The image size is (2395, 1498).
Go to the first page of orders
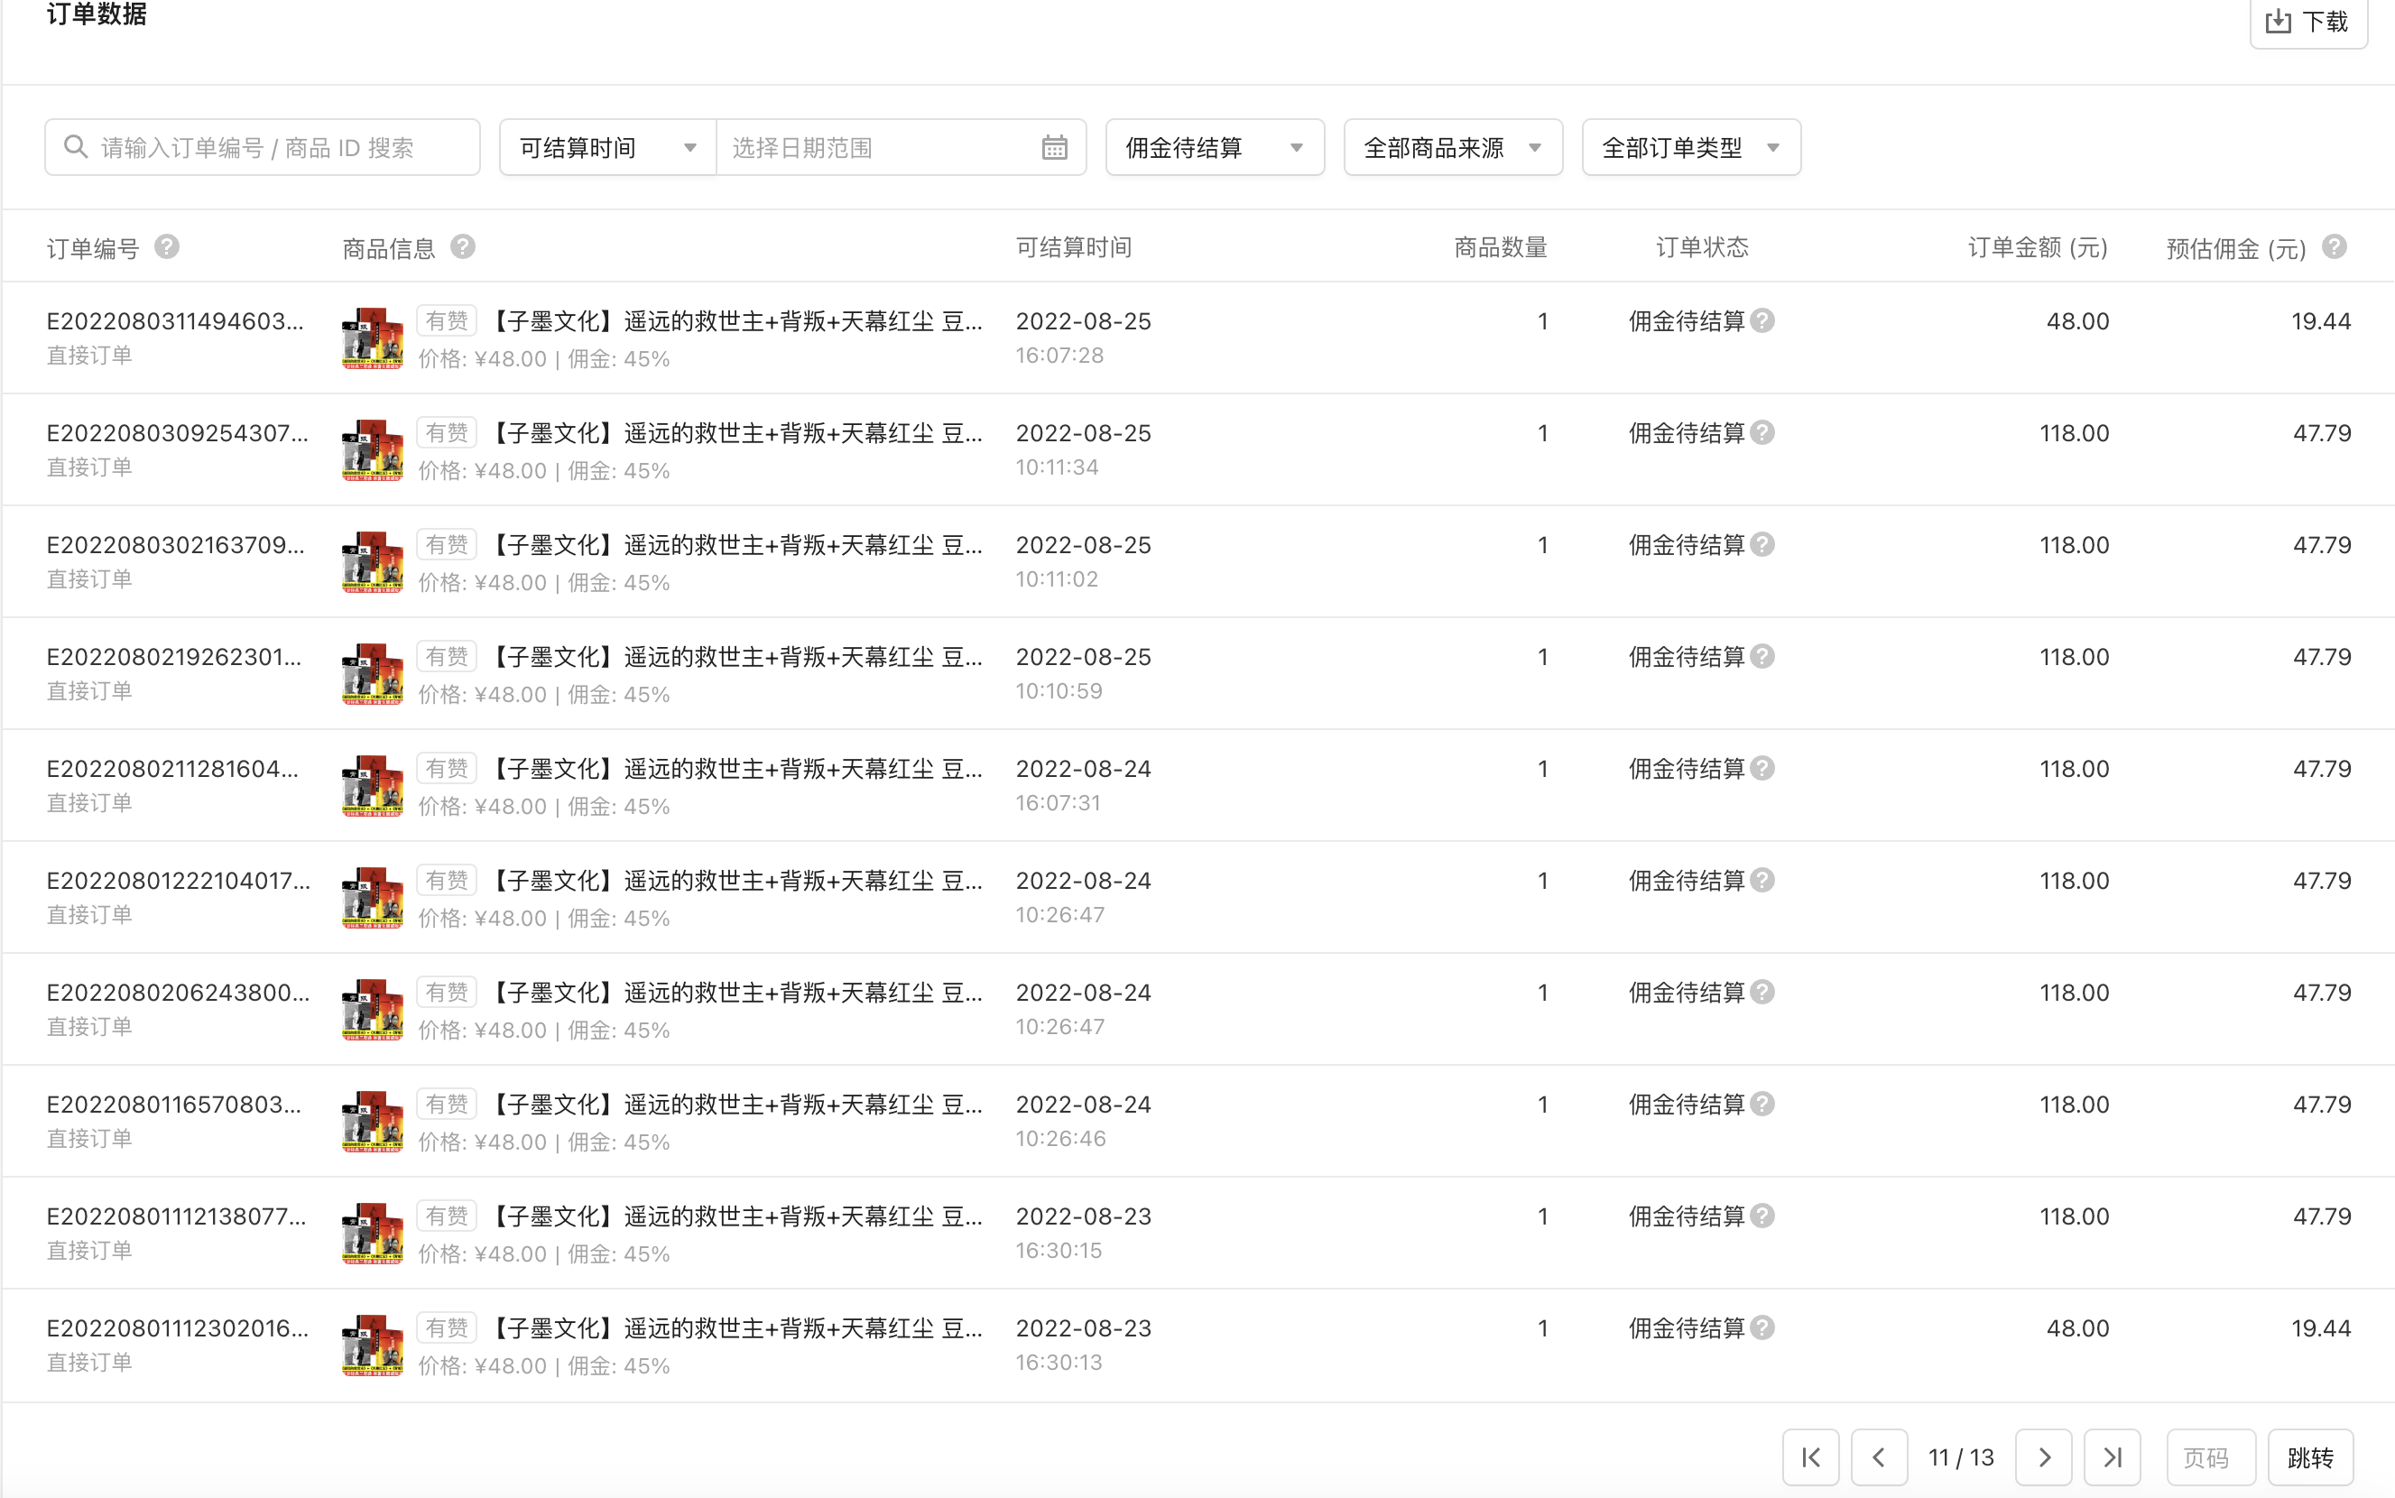[1810, 1456]
